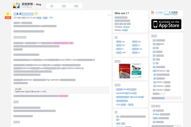Click the orange Oct 8 date badge
This screenshot has width=191, height=127.
[7, 15]
